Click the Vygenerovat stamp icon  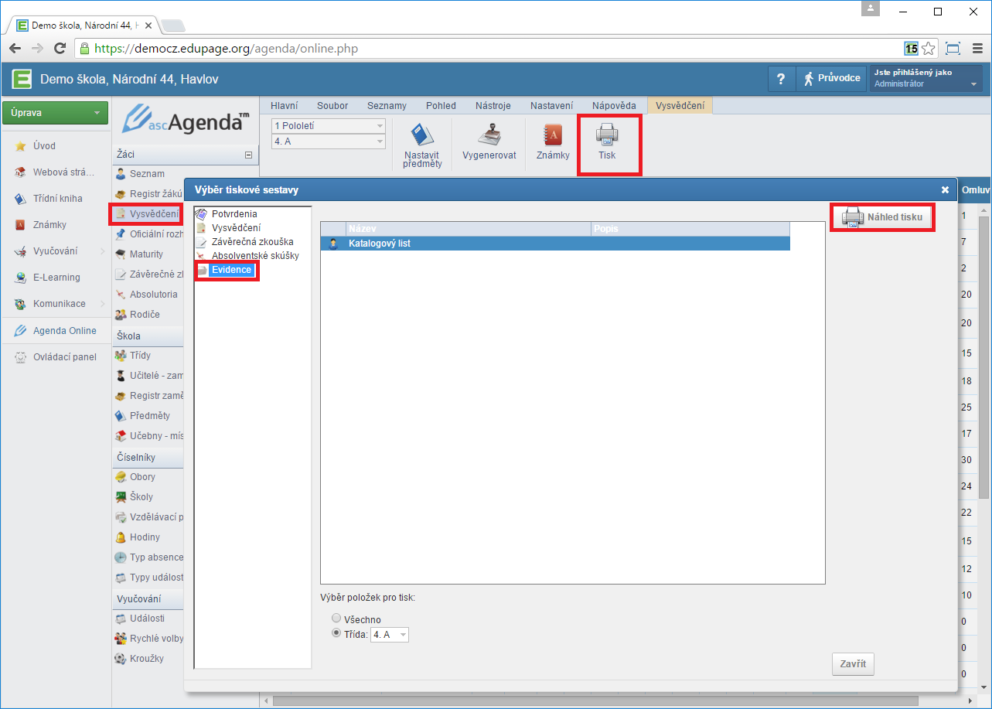489,135
